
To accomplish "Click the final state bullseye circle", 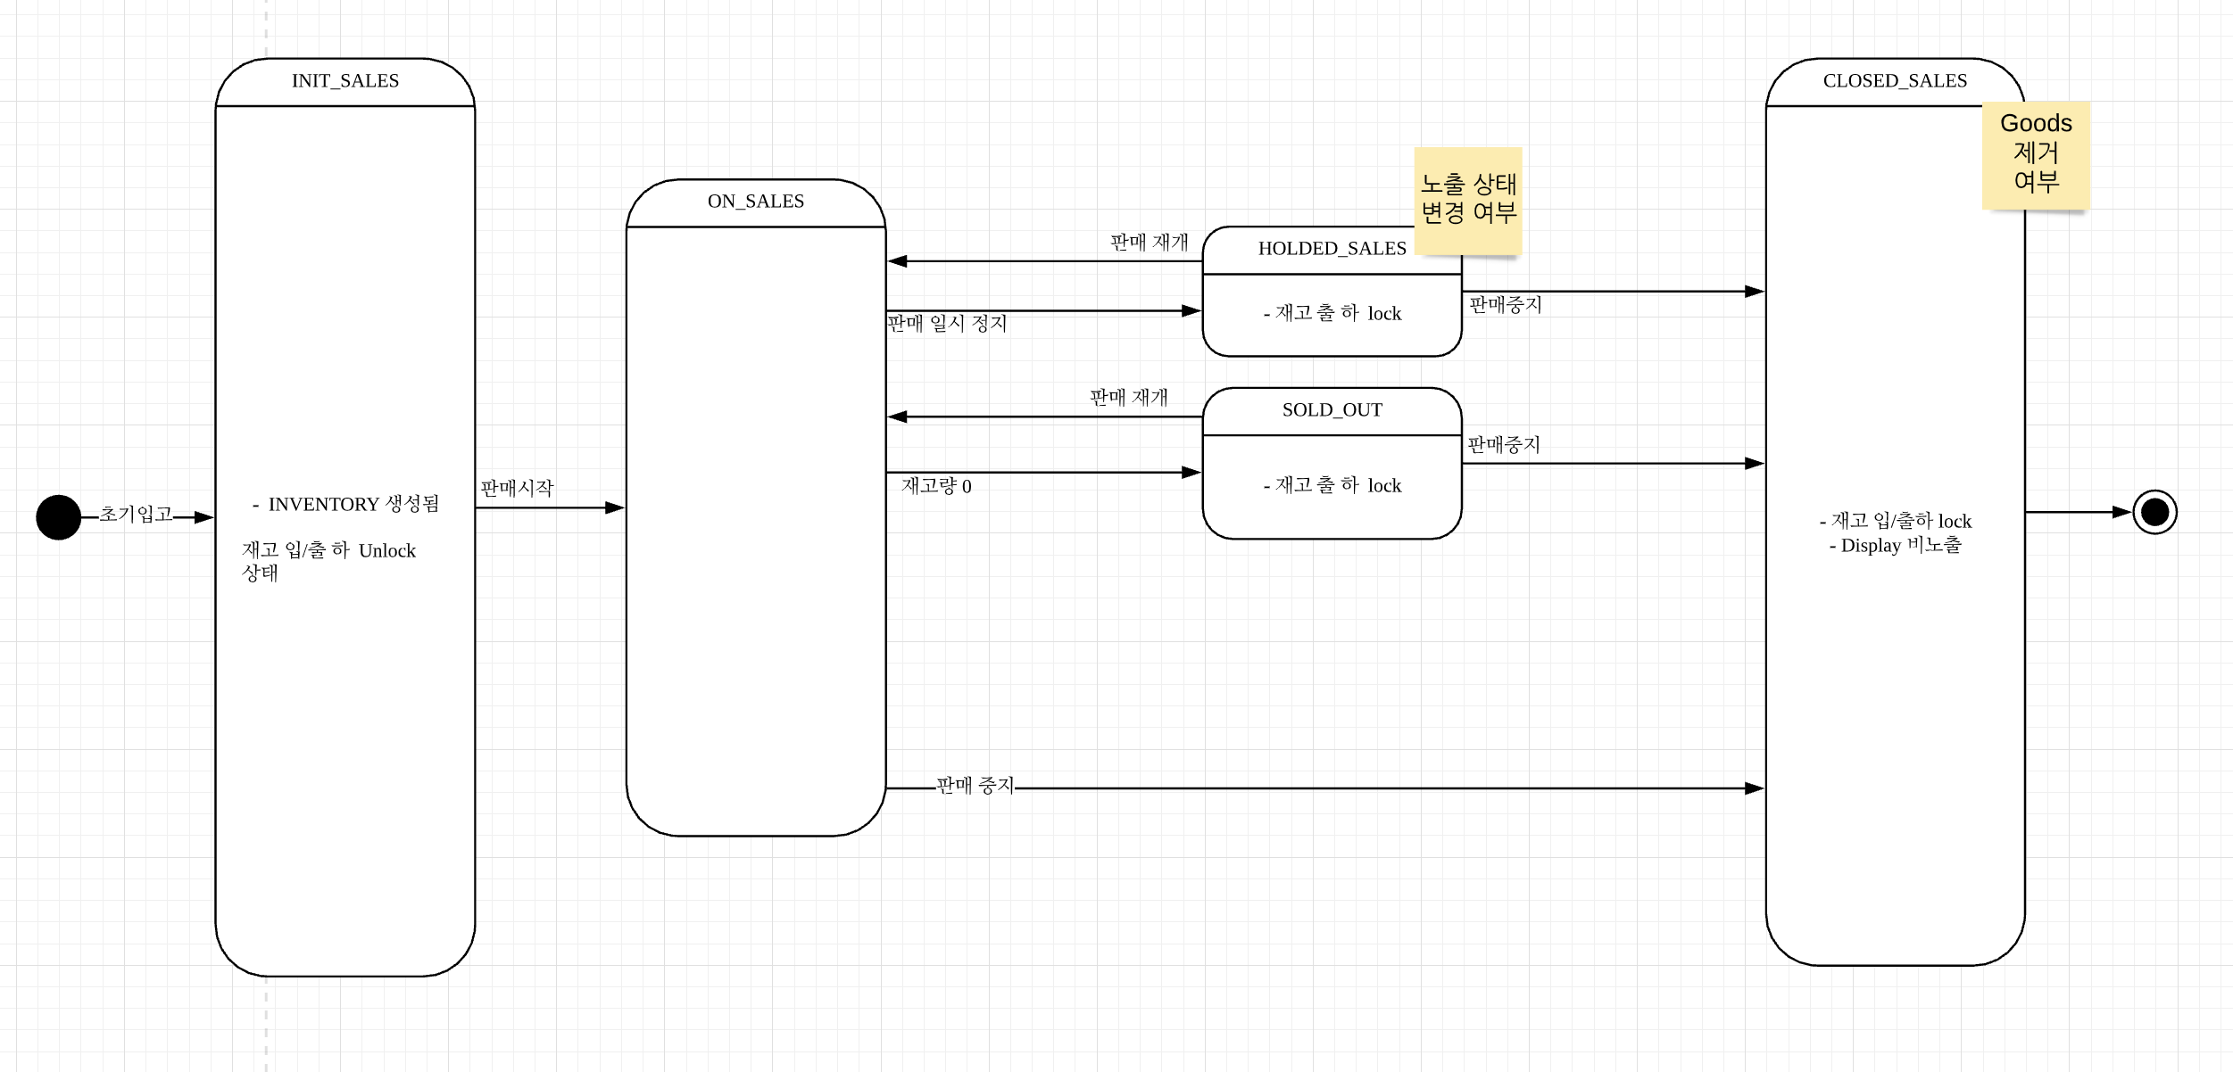I will (x=2154, y=512).
